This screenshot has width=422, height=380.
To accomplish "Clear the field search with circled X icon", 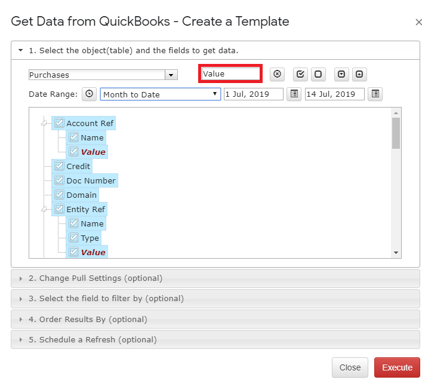I will (277, 74).
